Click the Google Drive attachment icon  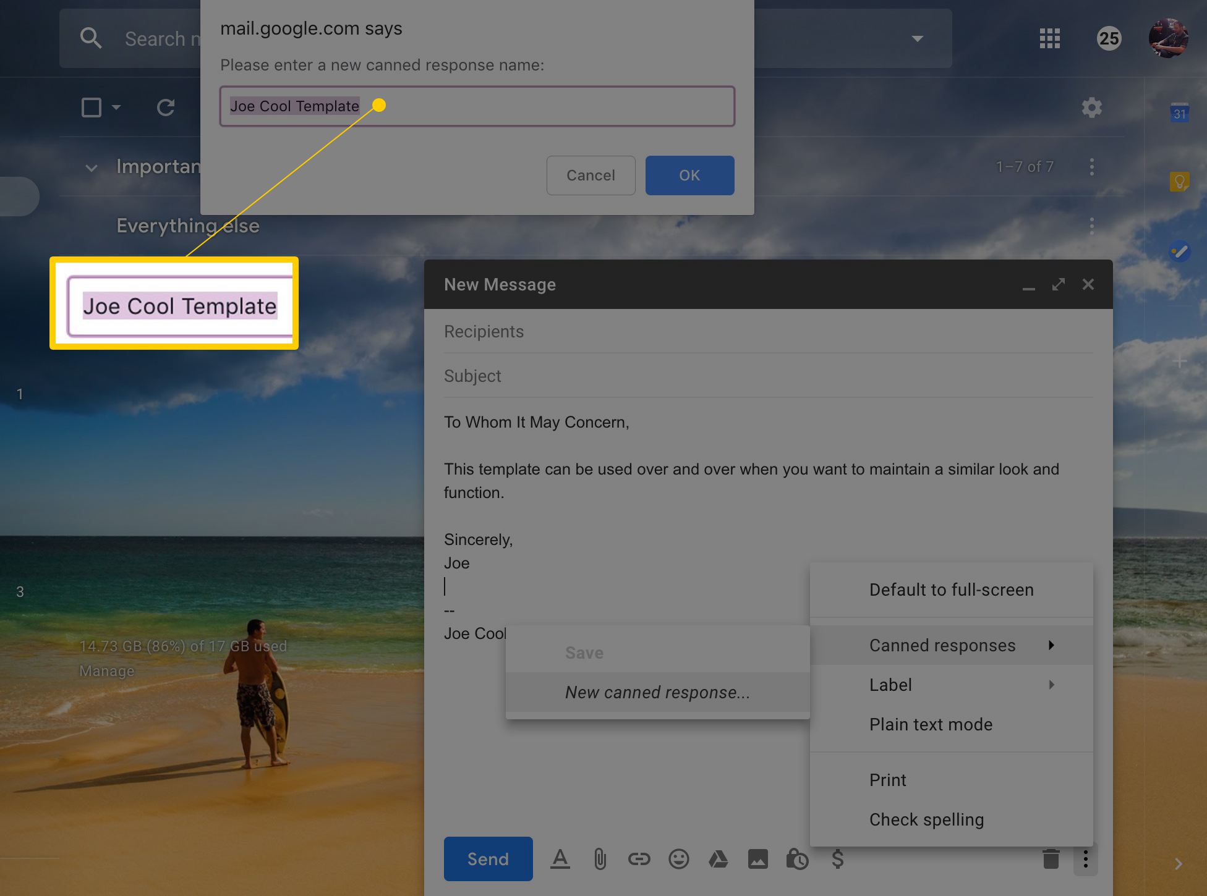[x=717, y=858]
